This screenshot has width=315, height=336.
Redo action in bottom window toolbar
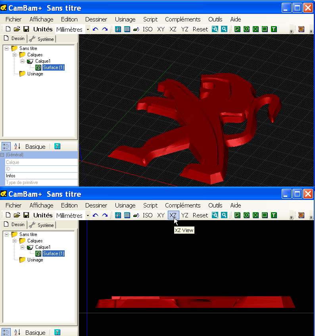point(105,215)
